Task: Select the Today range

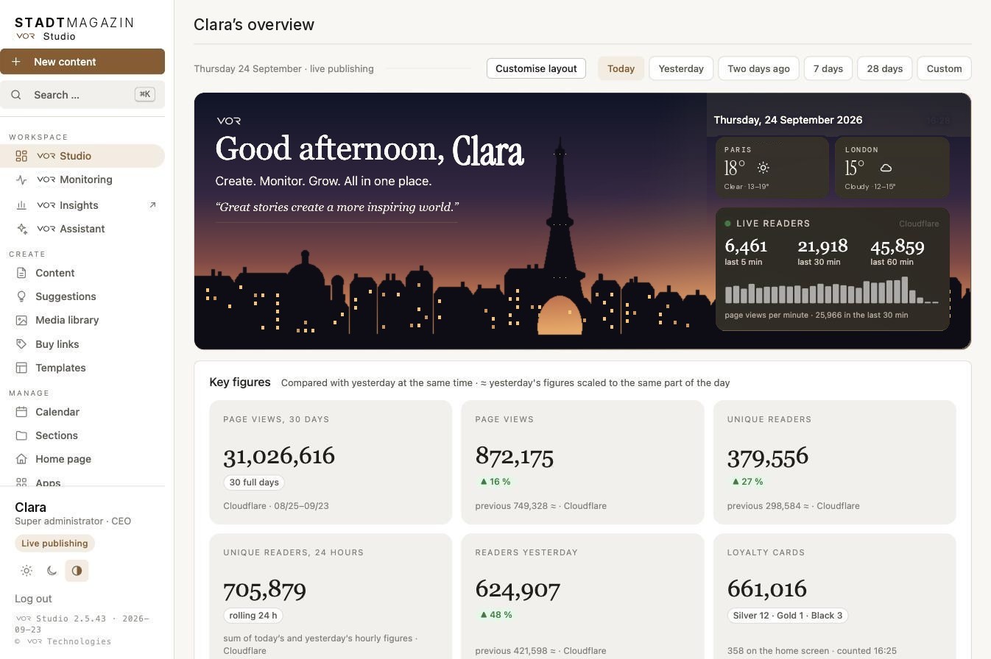Action: [x=621, y=68]
